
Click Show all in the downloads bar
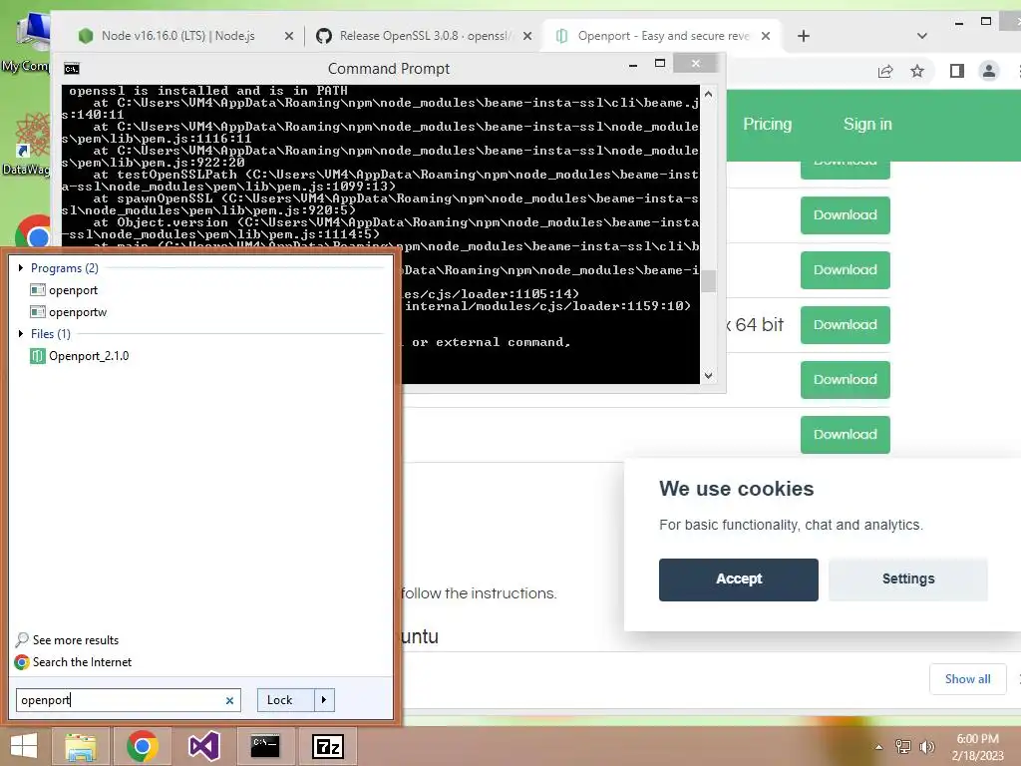pyautogui.click(x=967, y=679)
